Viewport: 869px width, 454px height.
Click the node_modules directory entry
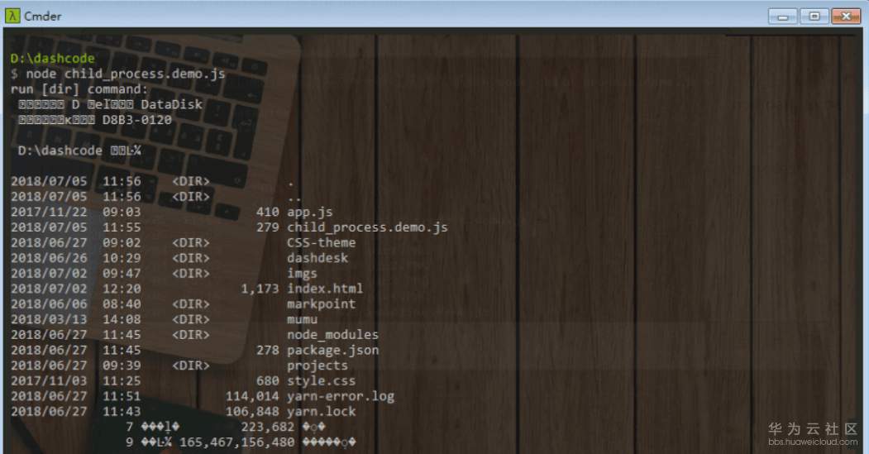[x=332, y=335]
